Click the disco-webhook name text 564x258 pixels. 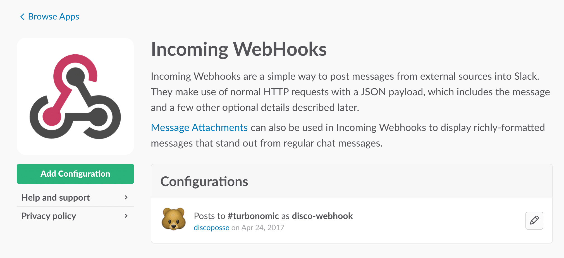(x=322, y=216)
